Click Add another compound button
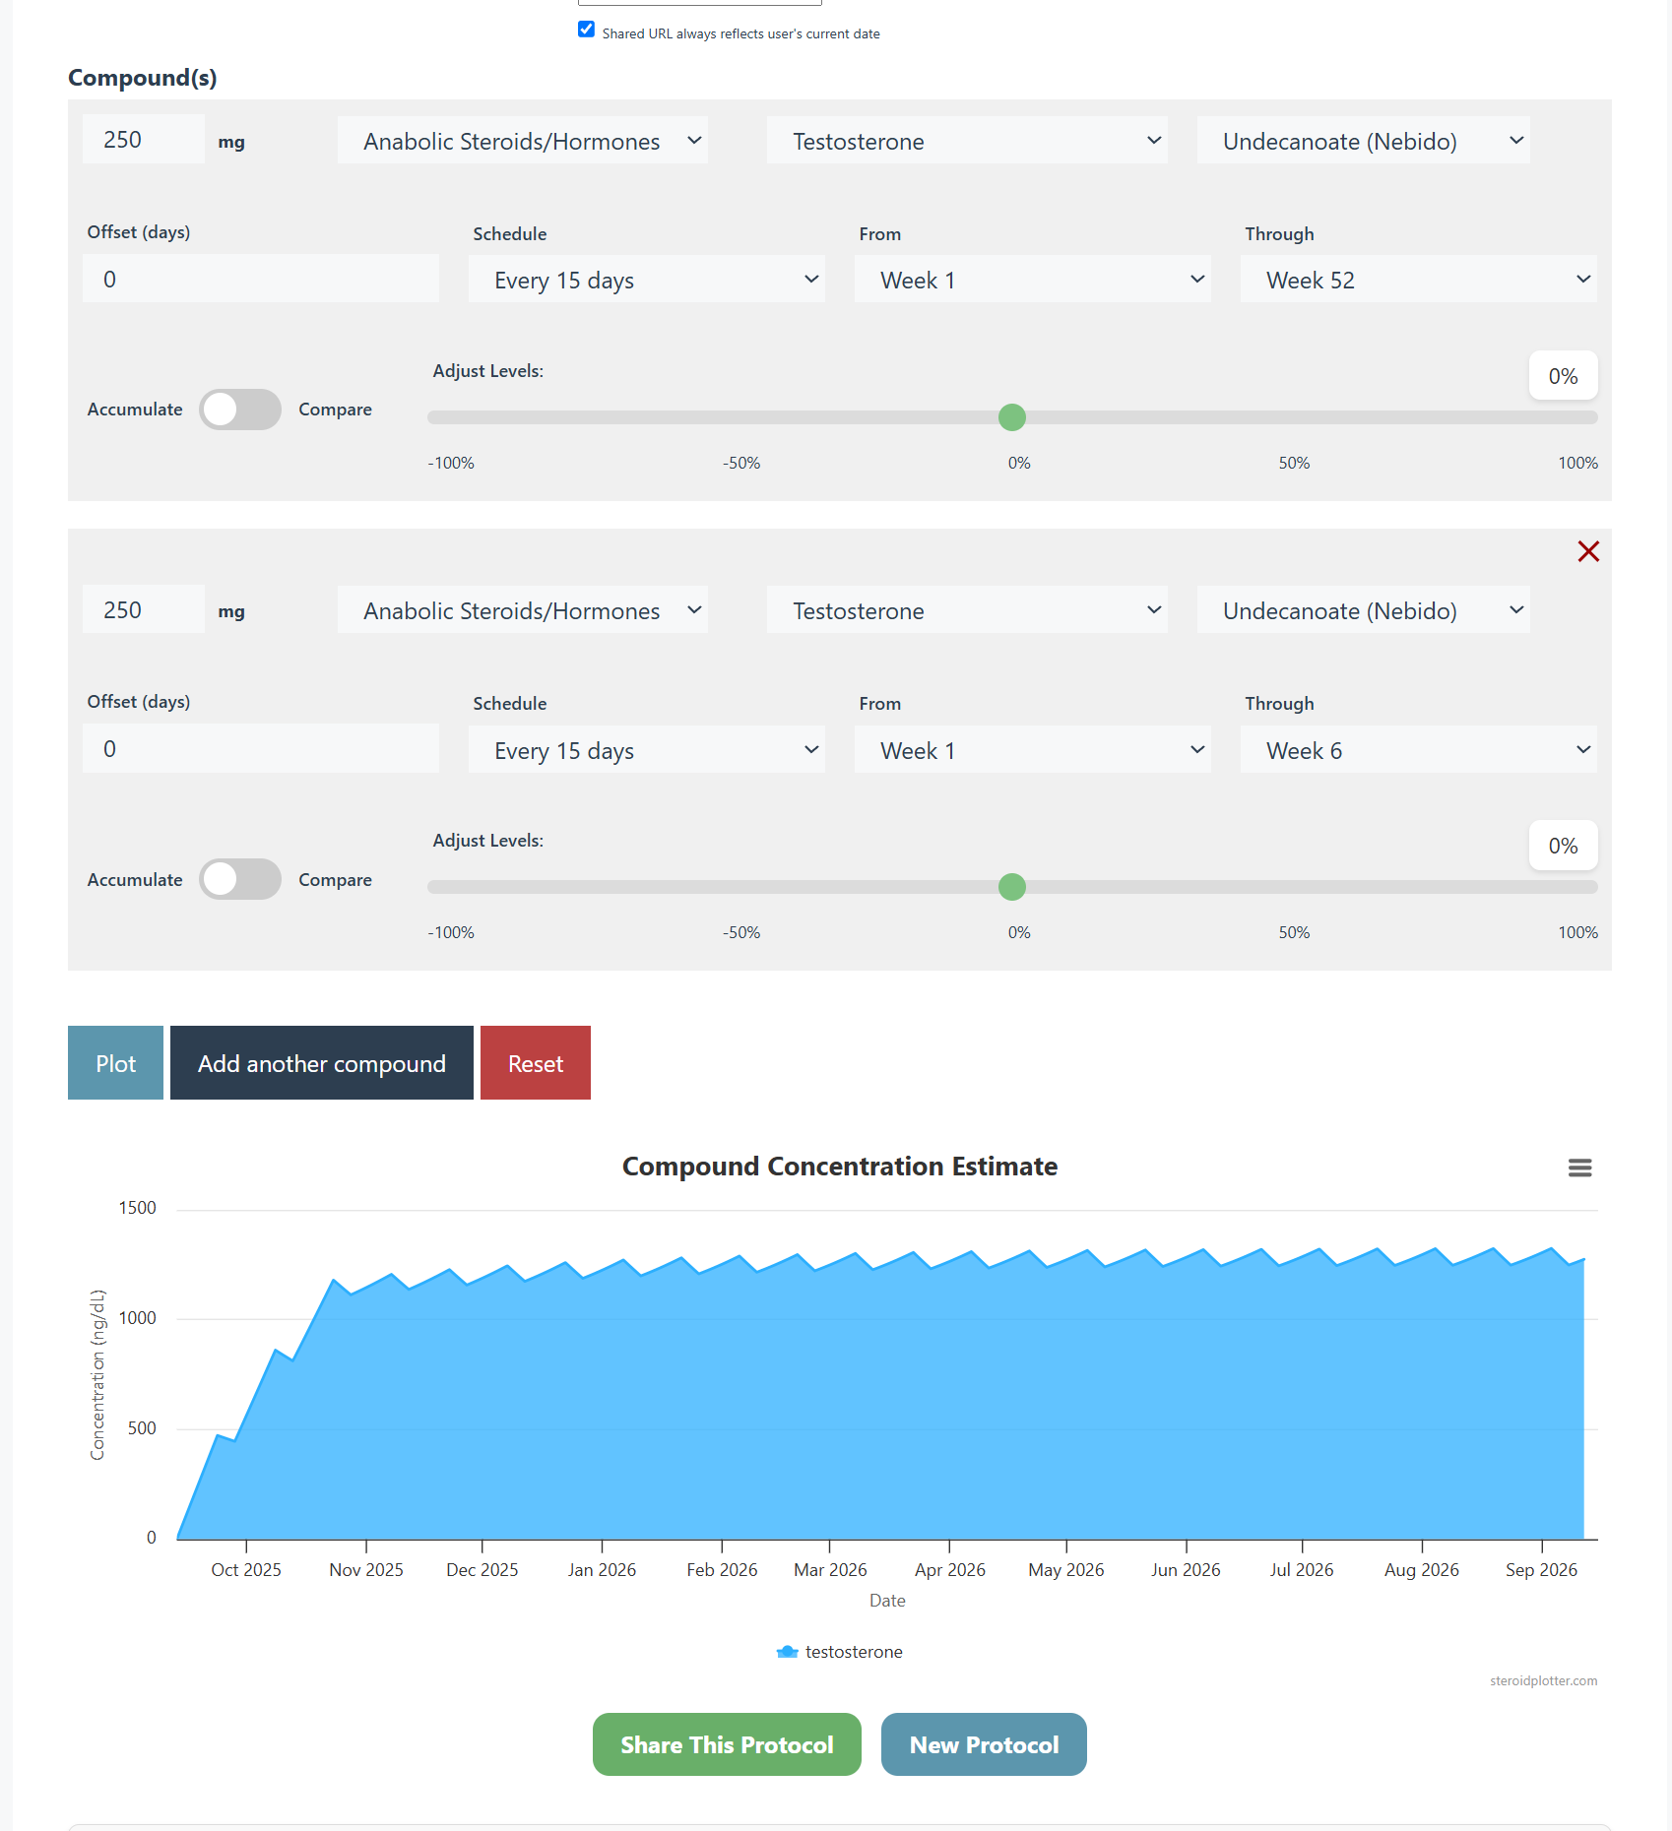This screenshot has height=1831, width=1672. click(322, 1063)
